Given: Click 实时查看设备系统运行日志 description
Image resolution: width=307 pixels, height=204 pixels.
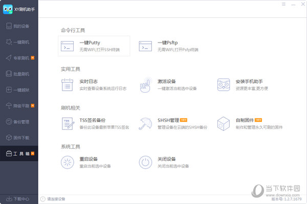Looking at the screenshot, I should click(103, 89).
